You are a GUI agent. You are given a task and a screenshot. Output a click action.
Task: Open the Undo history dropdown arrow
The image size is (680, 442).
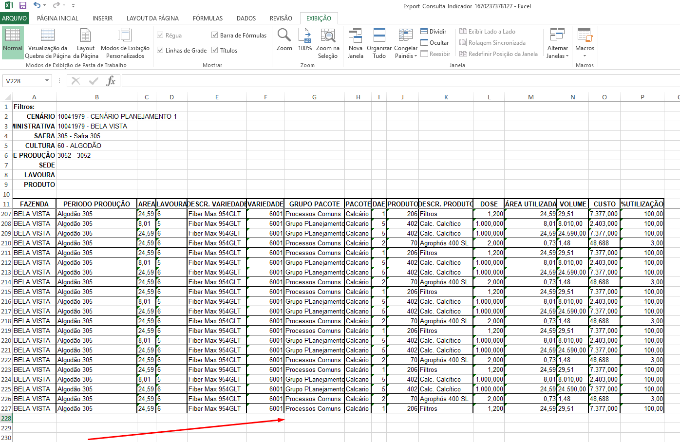pyautogui.click(x=45, y=5)
